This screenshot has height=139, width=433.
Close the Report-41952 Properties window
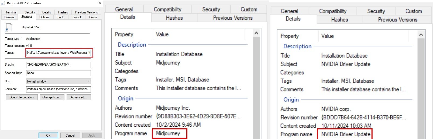(x=99, y=3)
